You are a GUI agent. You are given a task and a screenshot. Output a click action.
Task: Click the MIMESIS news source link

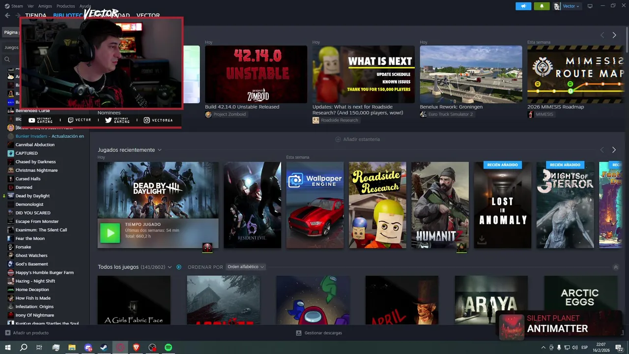pos(540,114)
